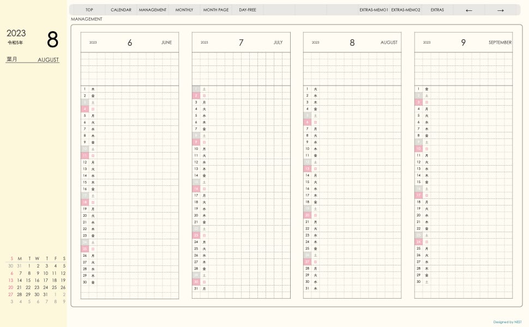Select Sunday 13 in the mini calendar
Image resolution: width=529 pixels, height=327 pixels.
point(10,280)
